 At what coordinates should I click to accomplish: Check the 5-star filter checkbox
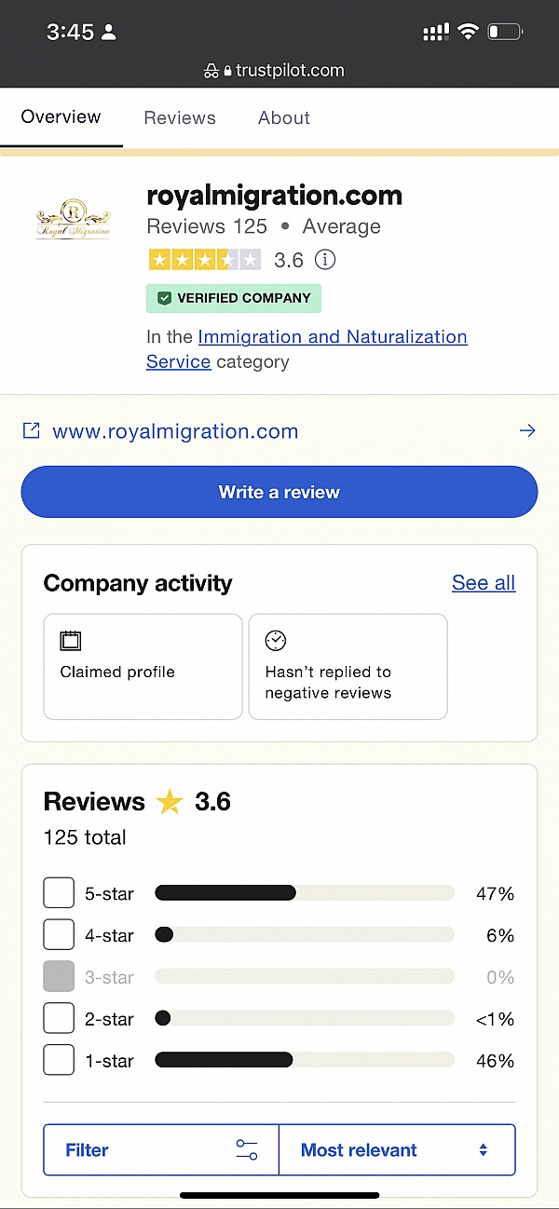point(59,893)
